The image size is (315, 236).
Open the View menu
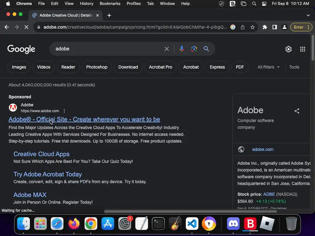tap(69, 4)
